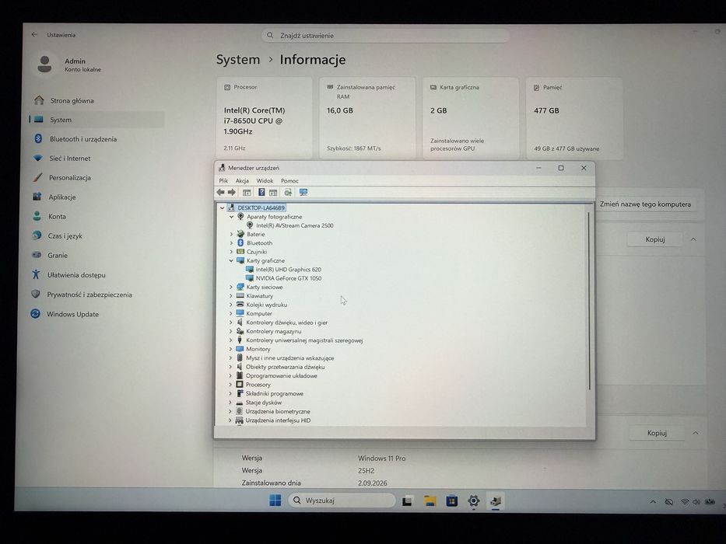This screenshot has height=544, width=726.
Task: Click the lower Kopiuj button
Action: point(657,433)
